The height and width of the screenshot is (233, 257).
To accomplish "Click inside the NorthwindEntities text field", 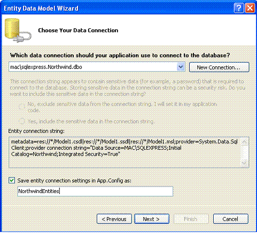I will 95,191.
